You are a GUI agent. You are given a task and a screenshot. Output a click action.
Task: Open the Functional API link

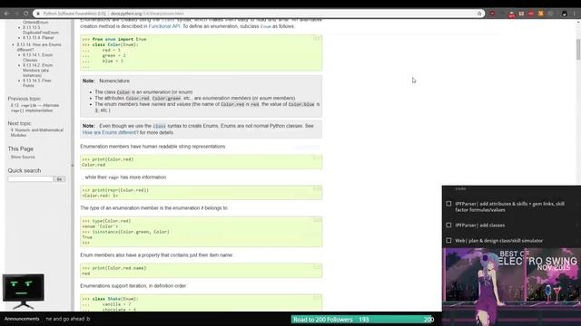164,26
